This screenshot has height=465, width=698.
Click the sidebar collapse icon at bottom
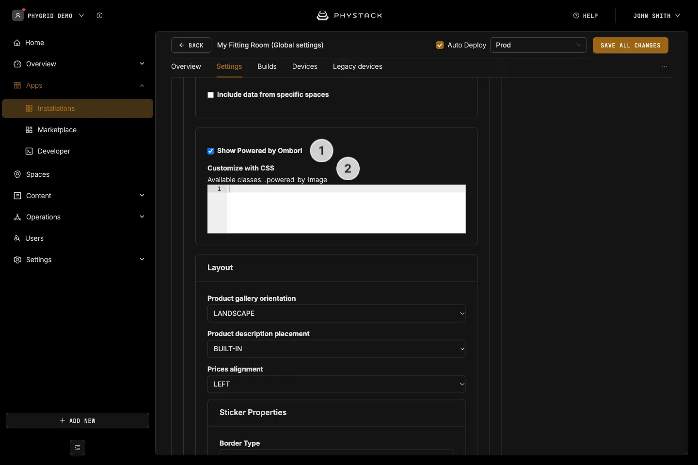78,448
